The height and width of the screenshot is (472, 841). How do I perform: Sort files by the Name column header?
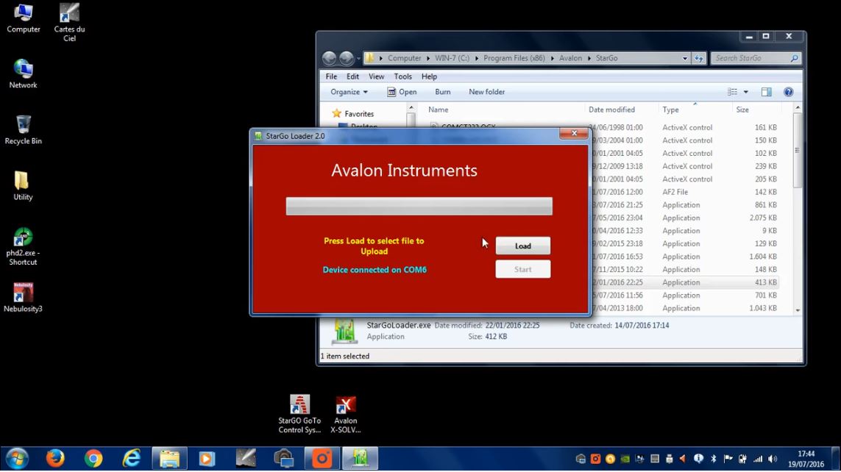coord(439,110)
